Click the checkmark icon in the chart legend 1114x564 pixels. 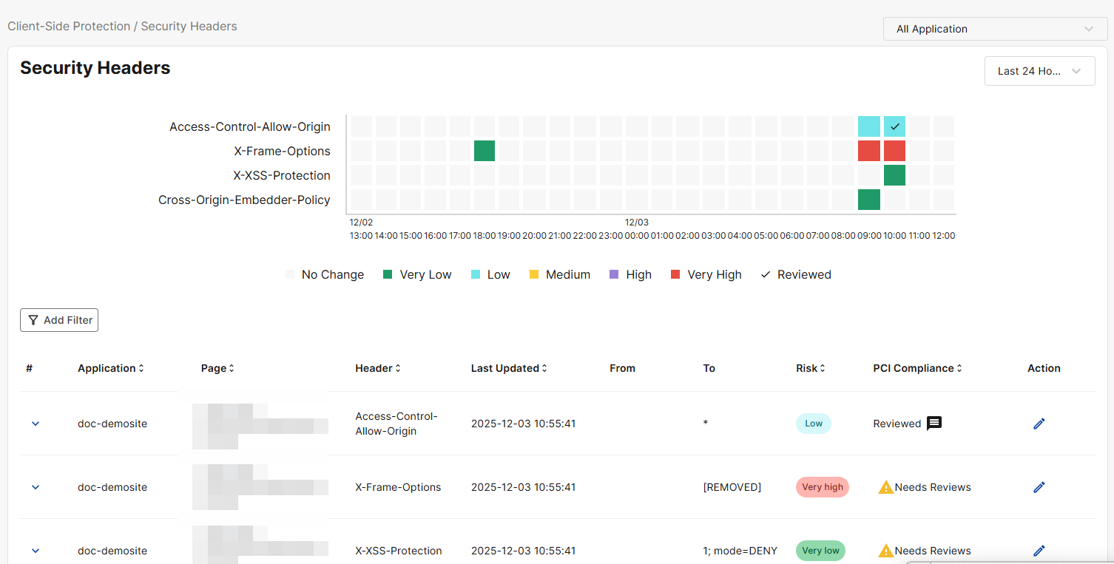(766, 274)
